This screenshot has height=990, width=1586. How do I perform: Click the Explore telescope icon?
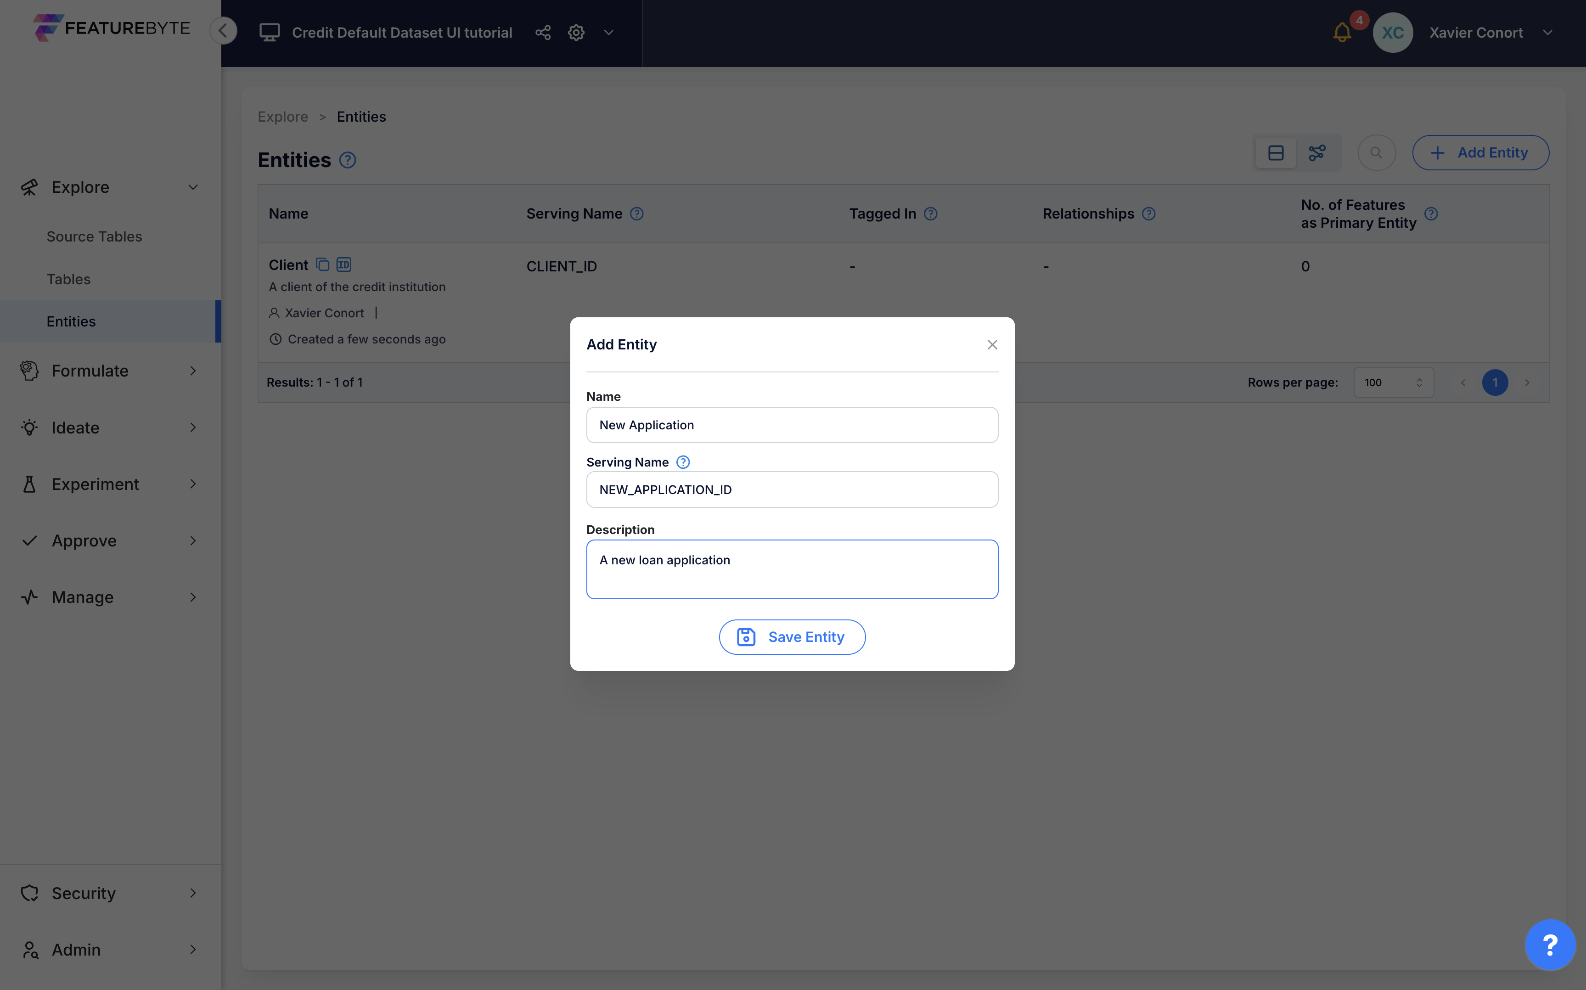(x=29, y=187)
